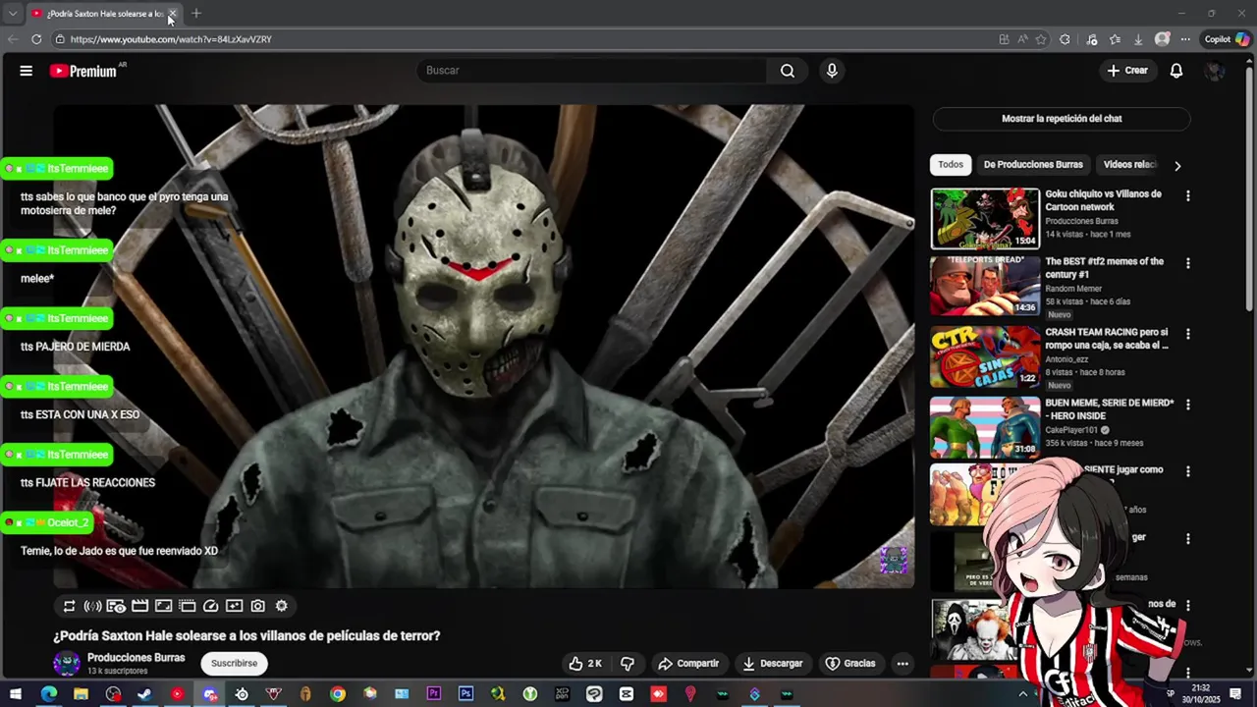Open the YouTube account avatar menu
The image size is (1257, 707).
(x=1215, y=71)
